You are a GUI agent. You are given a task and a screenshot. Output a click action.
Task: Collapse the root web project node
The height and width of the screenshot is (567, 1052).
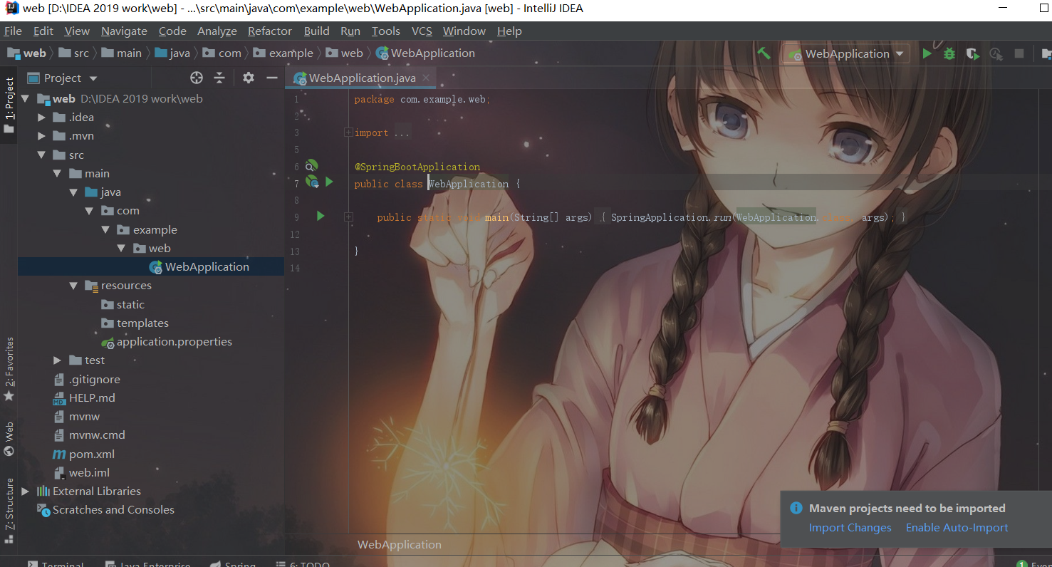click(x=26, y=99)
